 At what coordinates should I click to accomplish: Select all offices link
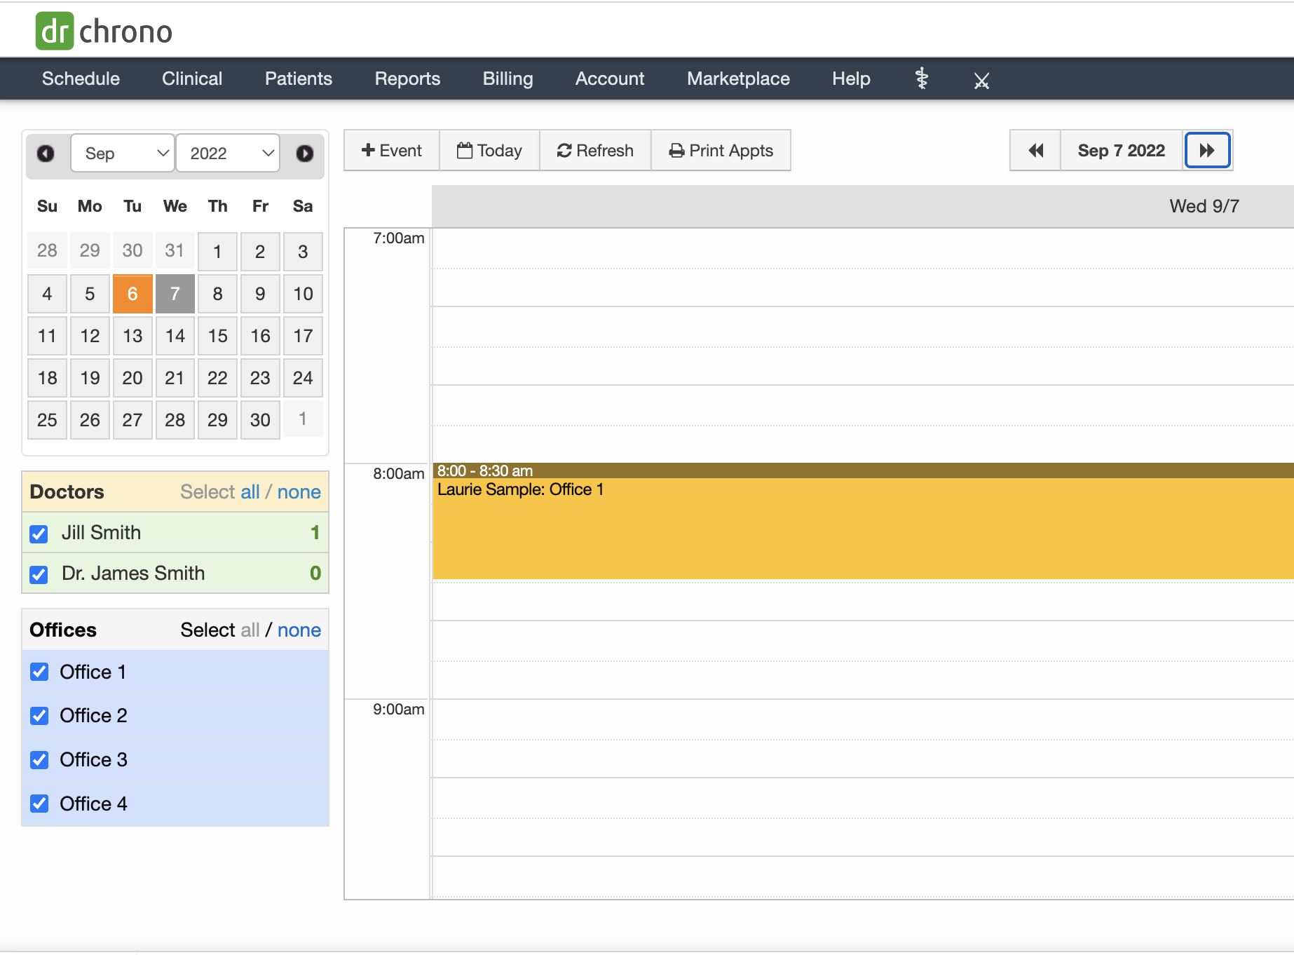coord(250,630)
